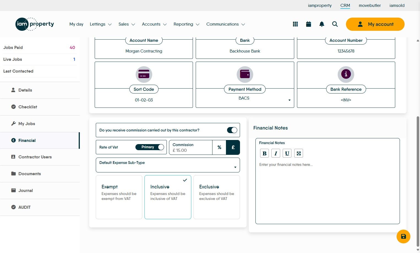Click the iam property logo
Viewport: 420px width, 253px height.
35,24
